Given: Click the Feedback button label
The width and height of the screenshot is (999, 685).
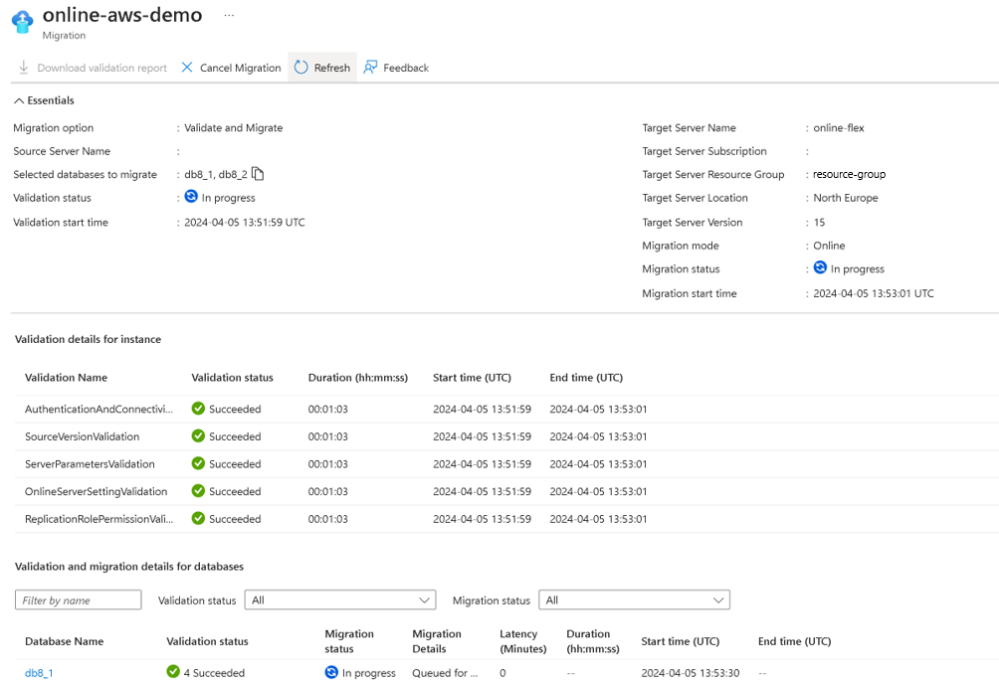Looking at the screenshot, I should (406, 68).
